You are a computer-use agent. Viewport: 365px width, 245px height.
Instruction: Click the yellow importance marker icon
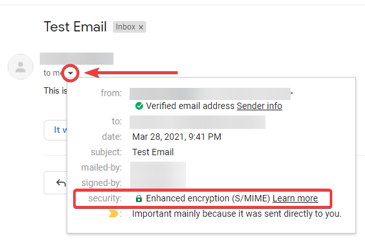pyautogui.click(x=114, y=214)
